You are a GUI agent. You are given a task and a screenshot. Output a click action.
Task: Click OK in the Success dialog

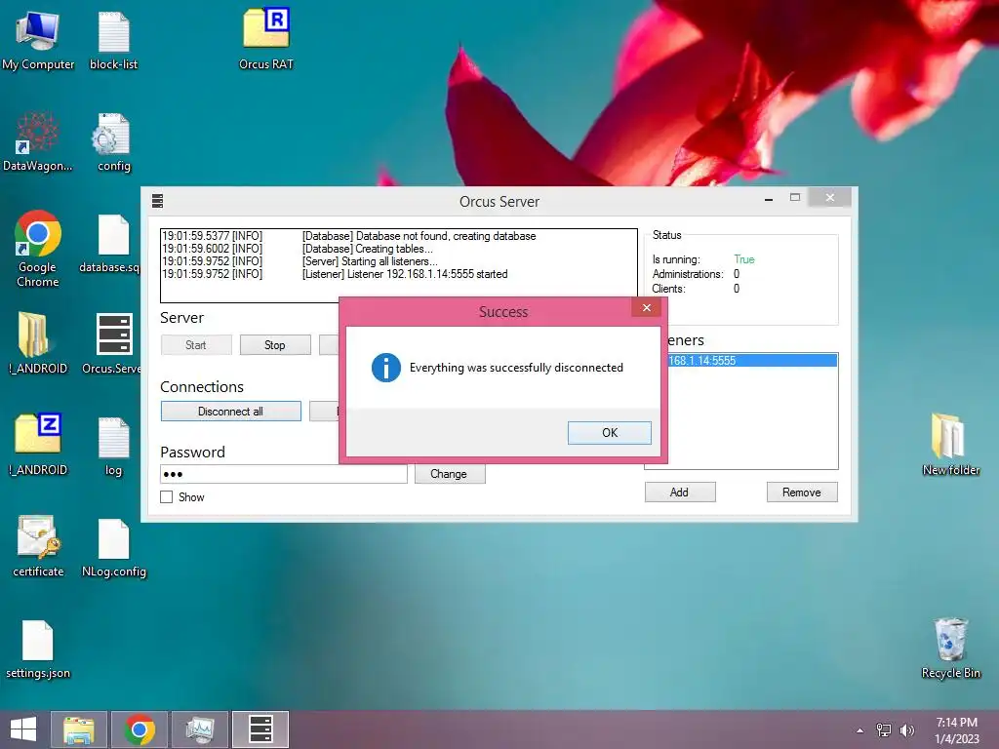(x=609, y=432)
